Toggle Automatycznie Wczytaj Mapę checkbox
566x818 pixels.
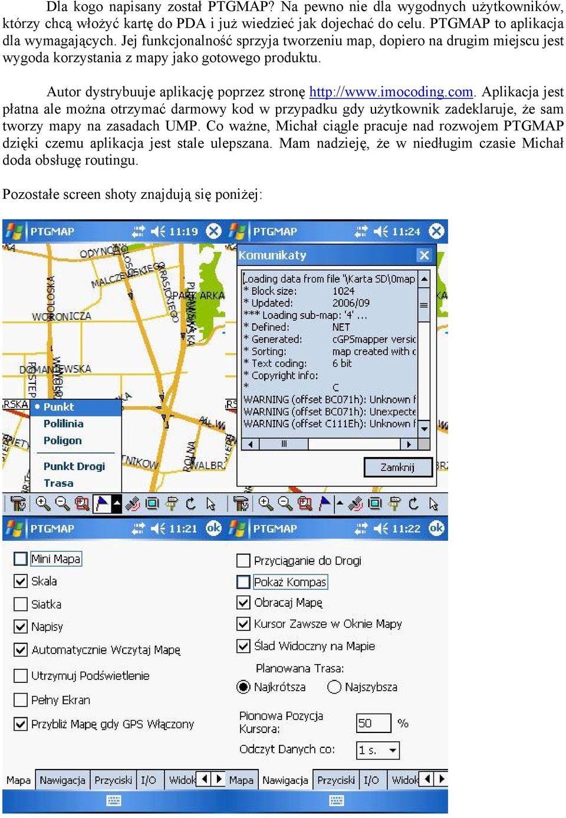(21, 650)
